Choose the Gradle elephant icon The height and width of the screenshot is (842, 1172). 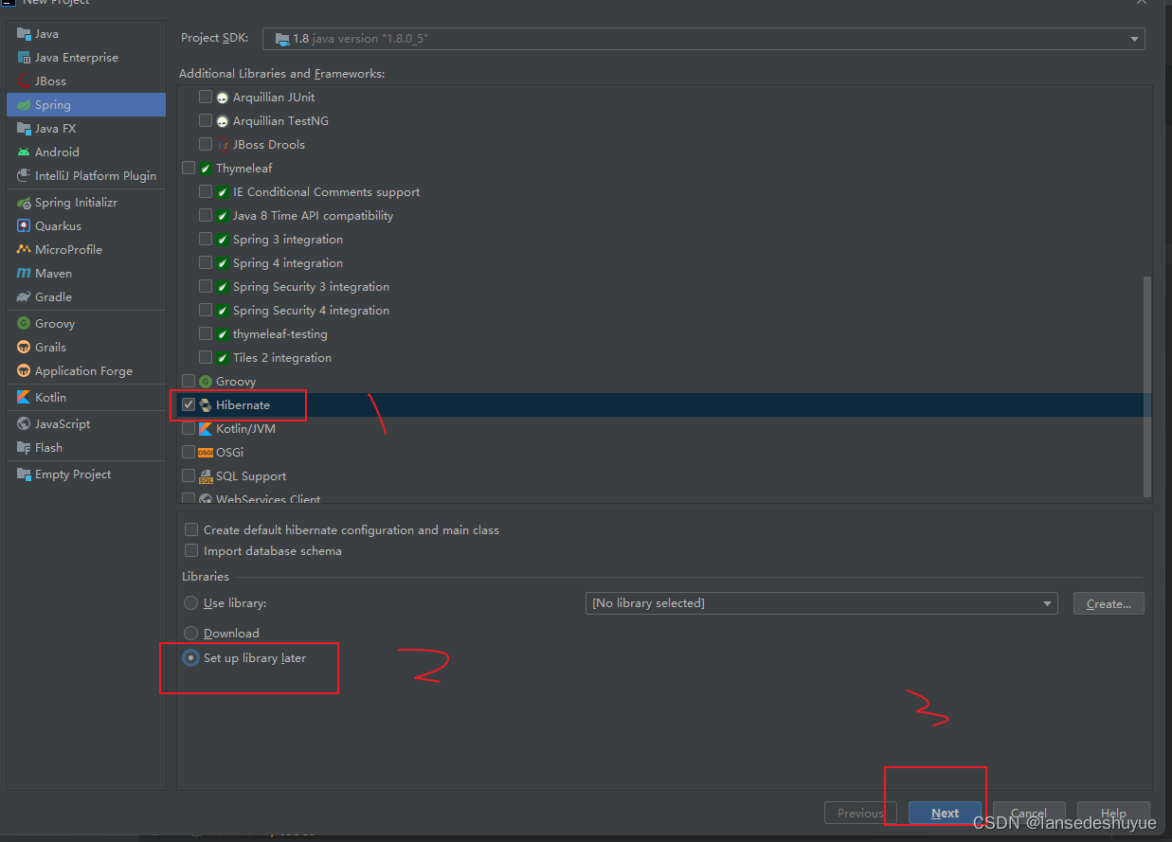(24, 297)
